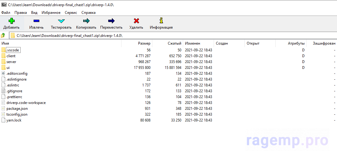Select the client folder

tap(11, 56)
